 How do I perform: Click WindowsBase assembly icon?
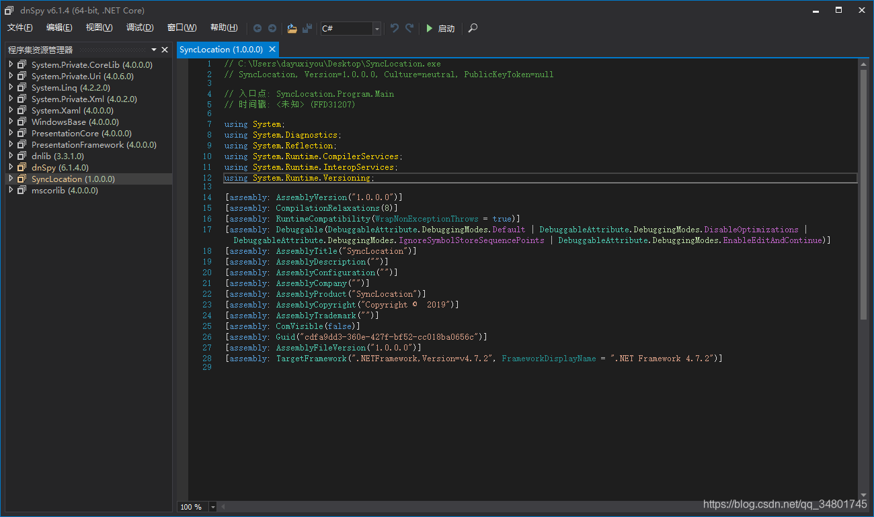click(x=22, y=122)
